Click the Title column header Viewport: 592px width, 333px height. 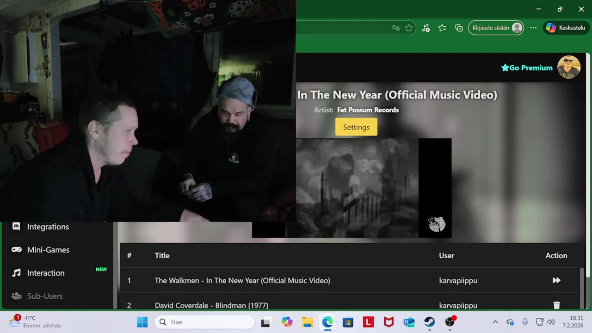(162, 255)
